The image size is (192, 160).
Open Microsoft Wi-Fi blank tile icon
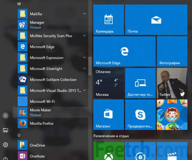coord(22,101)
